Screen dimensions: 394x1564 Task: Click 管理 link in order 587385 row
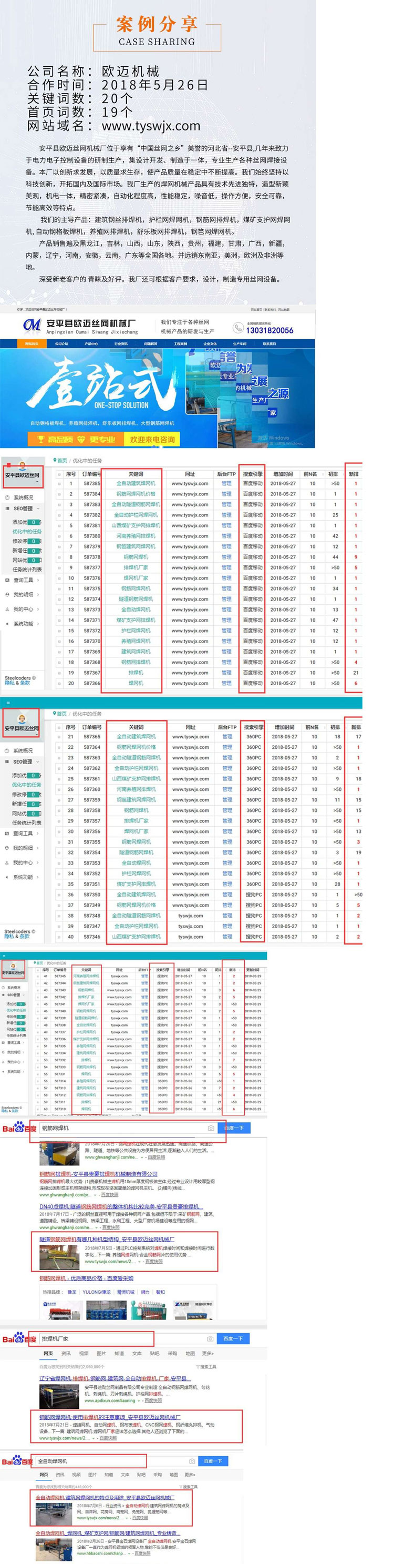coord(226,484)
